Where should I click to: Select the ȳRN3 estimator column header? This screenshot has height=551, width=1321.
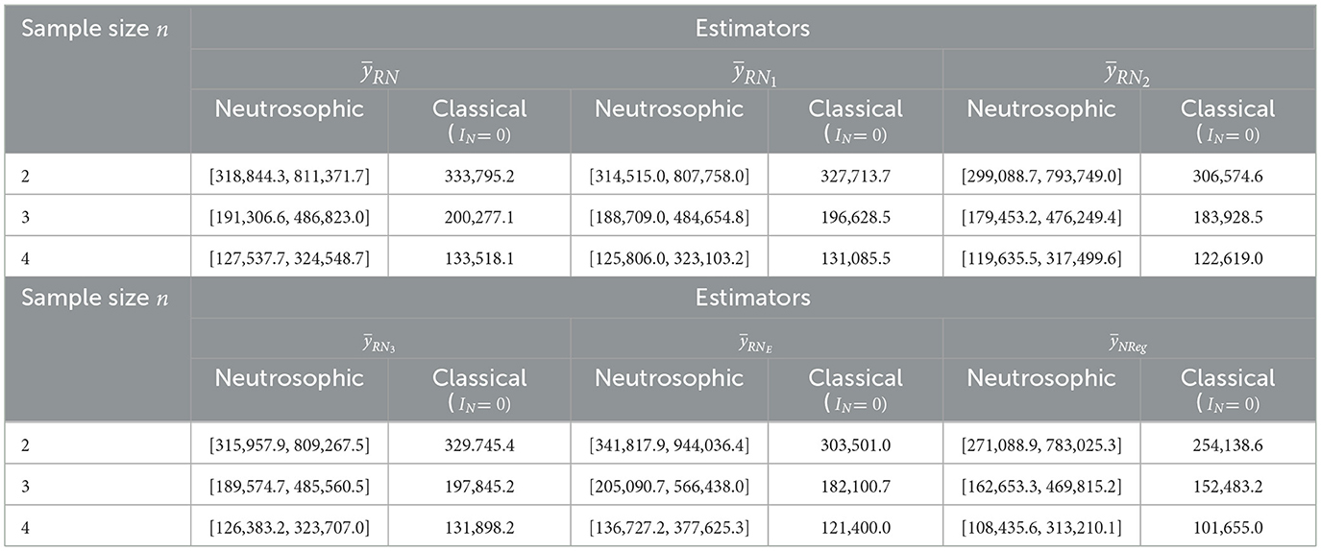(379, 342)
